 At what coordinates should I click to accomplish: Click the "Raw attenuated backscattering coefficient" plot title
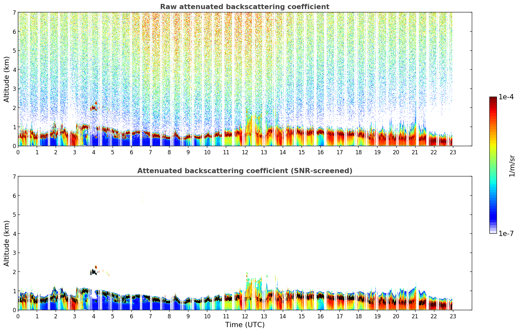point(244,7)
